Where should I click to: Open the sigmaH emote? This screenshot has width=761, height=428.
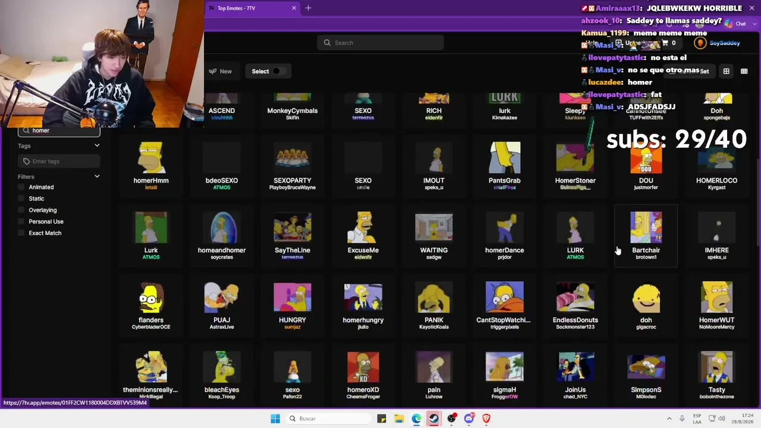click(x=504, y=376)
